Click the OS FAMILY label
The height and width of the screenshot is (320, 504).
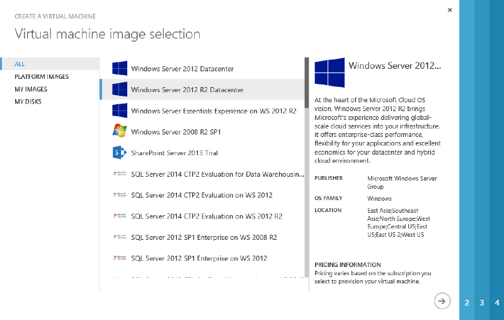click(x=328, y=198)
